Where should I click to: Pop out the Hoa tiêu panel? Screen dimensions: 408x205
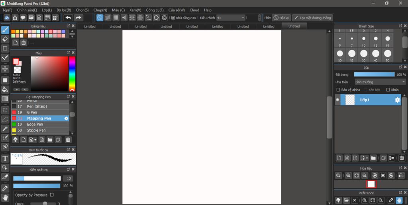tap(400, 168)
